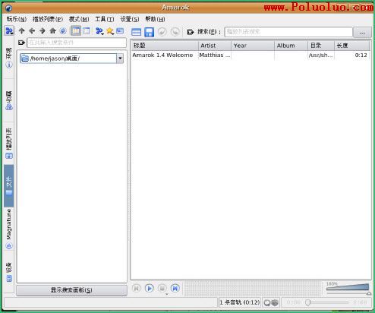Click the analyzer visualization area
Viewport: 375px width, 313px height.
pyautogui.click(x=254, y=289)
